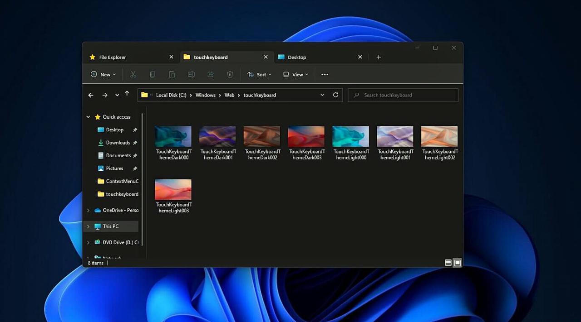Viewport: 581px width, 322px height.
Task: Switch to the File Explorer tab
Action: (x=113, y=57)
